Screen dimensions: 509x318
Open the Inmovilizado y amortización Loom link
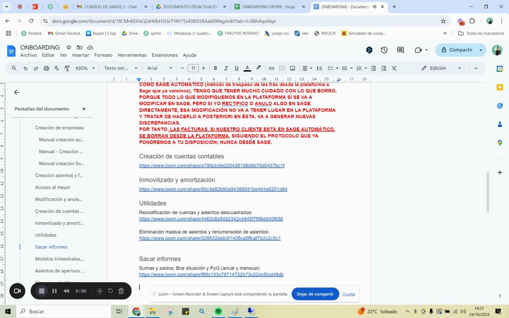click(x=213, y=189)
